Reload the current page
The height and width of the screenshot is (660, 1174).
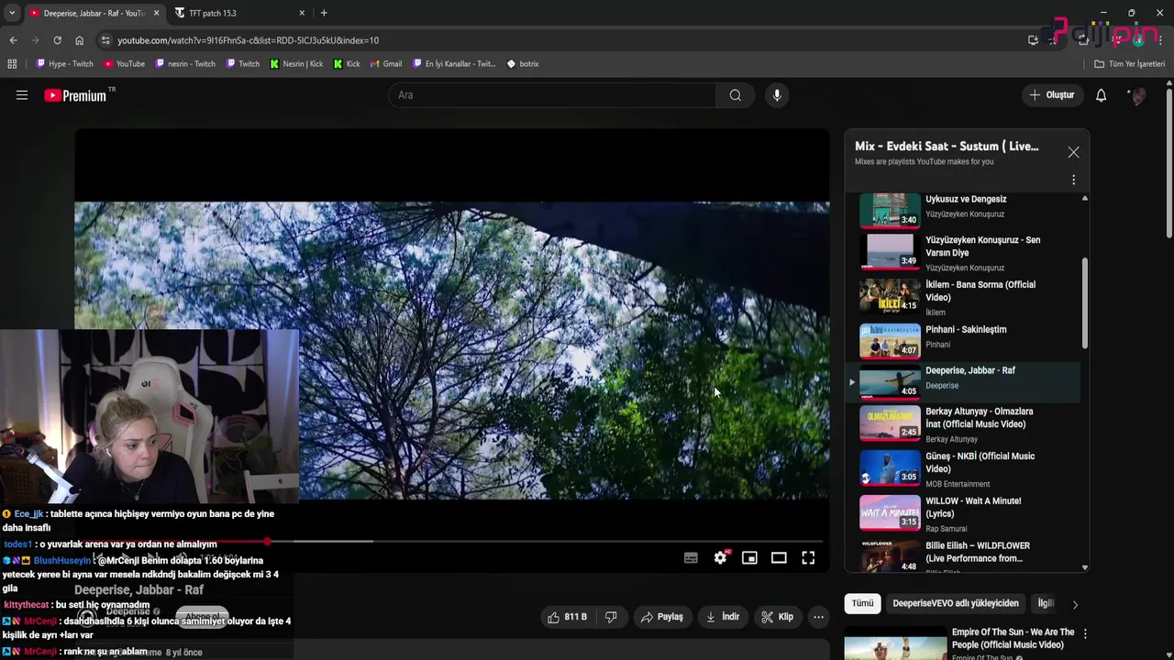coord(57,40)
